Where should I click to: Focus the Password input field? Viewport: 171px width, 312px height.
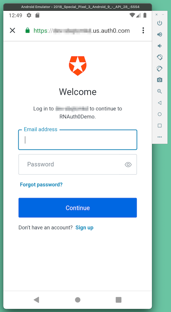click(x=78, y=164)
